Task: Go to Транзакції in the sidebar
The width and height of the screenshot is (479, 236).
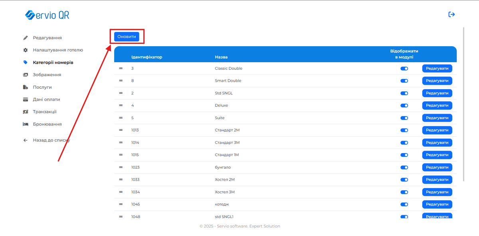Action: 44,112
